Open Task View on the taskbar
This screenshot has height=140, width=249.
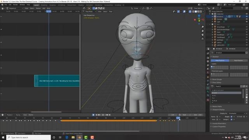60,137
